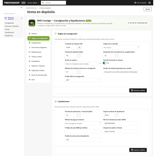
Task: Click the PrestaShop logo
Action: (12, 3)
